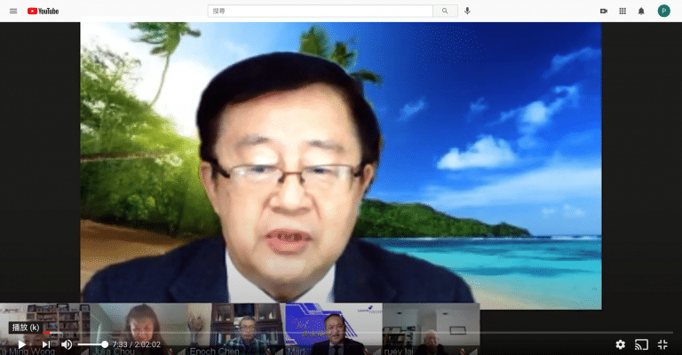Click the Julia Chou participant thumbnail
This screenshot has width=682, height=355.
pos(139,329)
